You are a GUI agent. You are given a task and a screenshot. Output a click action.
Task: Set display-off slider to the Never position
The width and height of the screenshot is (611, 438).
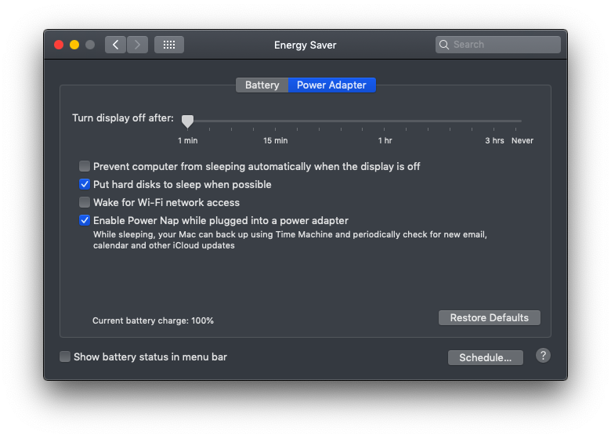[x=516, y=129]
